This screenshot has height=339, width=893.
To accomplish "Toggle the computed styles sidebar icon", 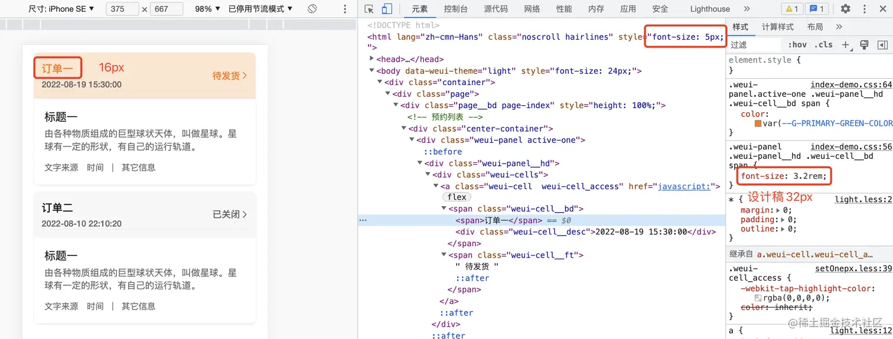I will point(882,45).
